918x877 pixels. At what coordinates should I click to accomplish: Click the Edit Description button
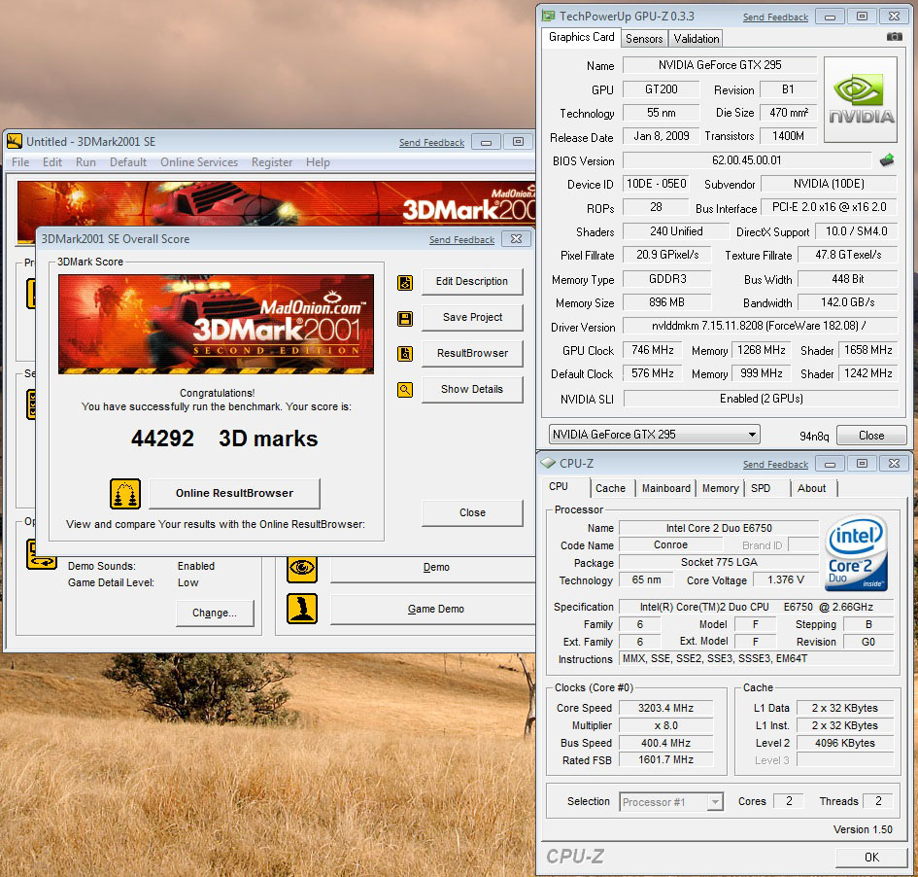[472, 281]
